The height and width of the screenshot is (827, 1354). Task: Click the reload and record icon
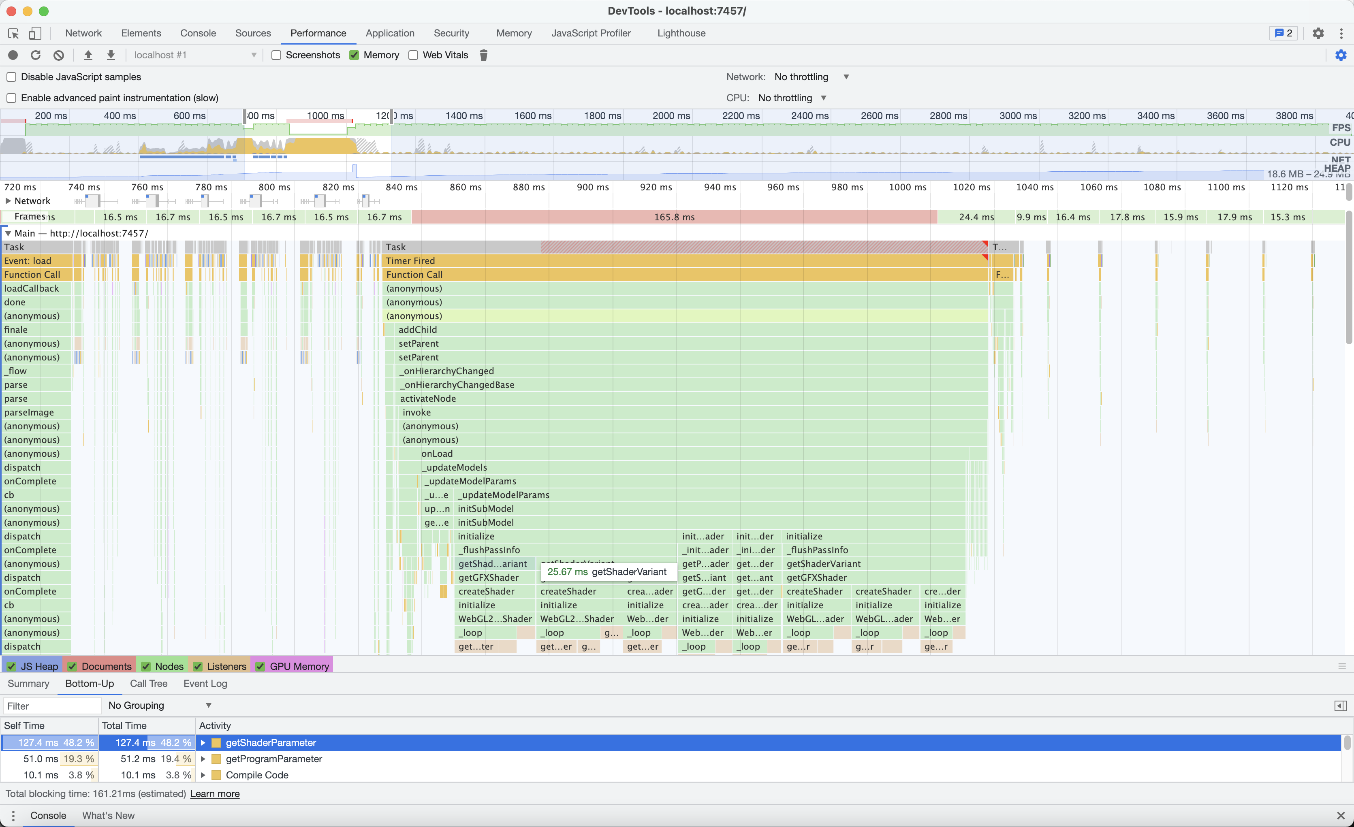[x=36, y=55]
